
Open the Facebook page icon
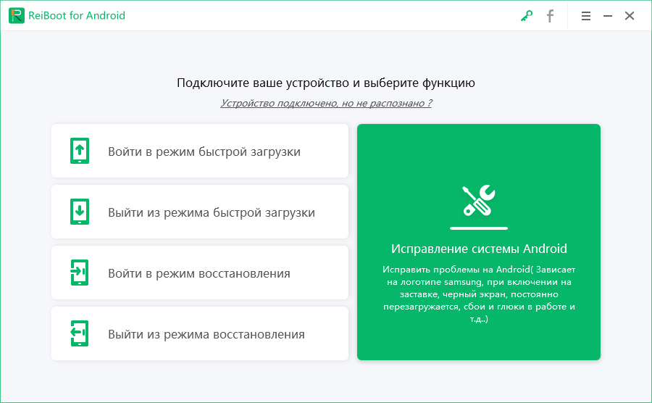point(550,16)
